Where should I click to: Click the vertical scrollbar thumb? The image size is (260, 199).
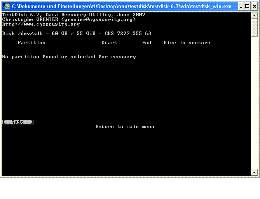tap(254, 28)
